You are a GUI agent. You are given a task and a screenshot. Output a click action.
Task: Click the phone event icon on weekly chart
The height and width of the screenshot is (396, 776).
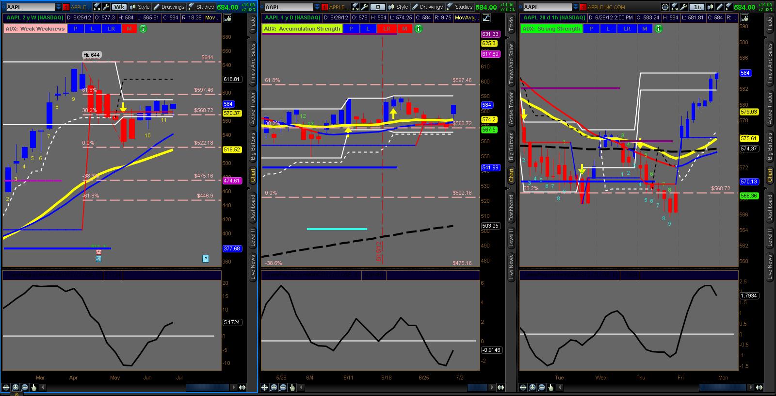click(98, 252)
